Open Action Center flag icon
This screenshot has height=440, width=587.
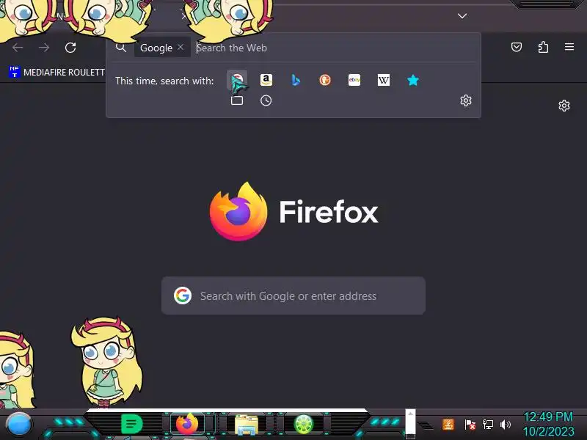coord(470,425)
